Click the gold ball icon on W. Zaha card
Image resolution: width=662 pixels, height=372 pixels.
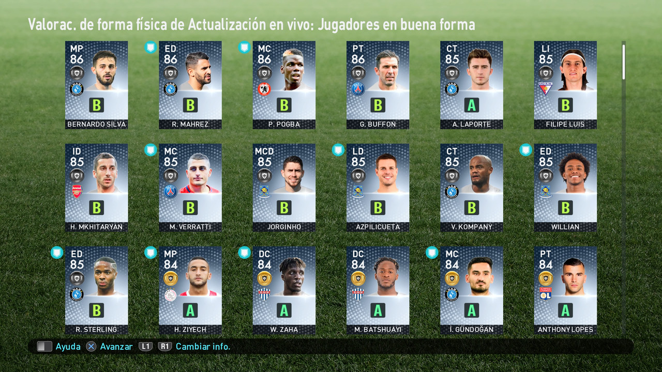[264, 278]
